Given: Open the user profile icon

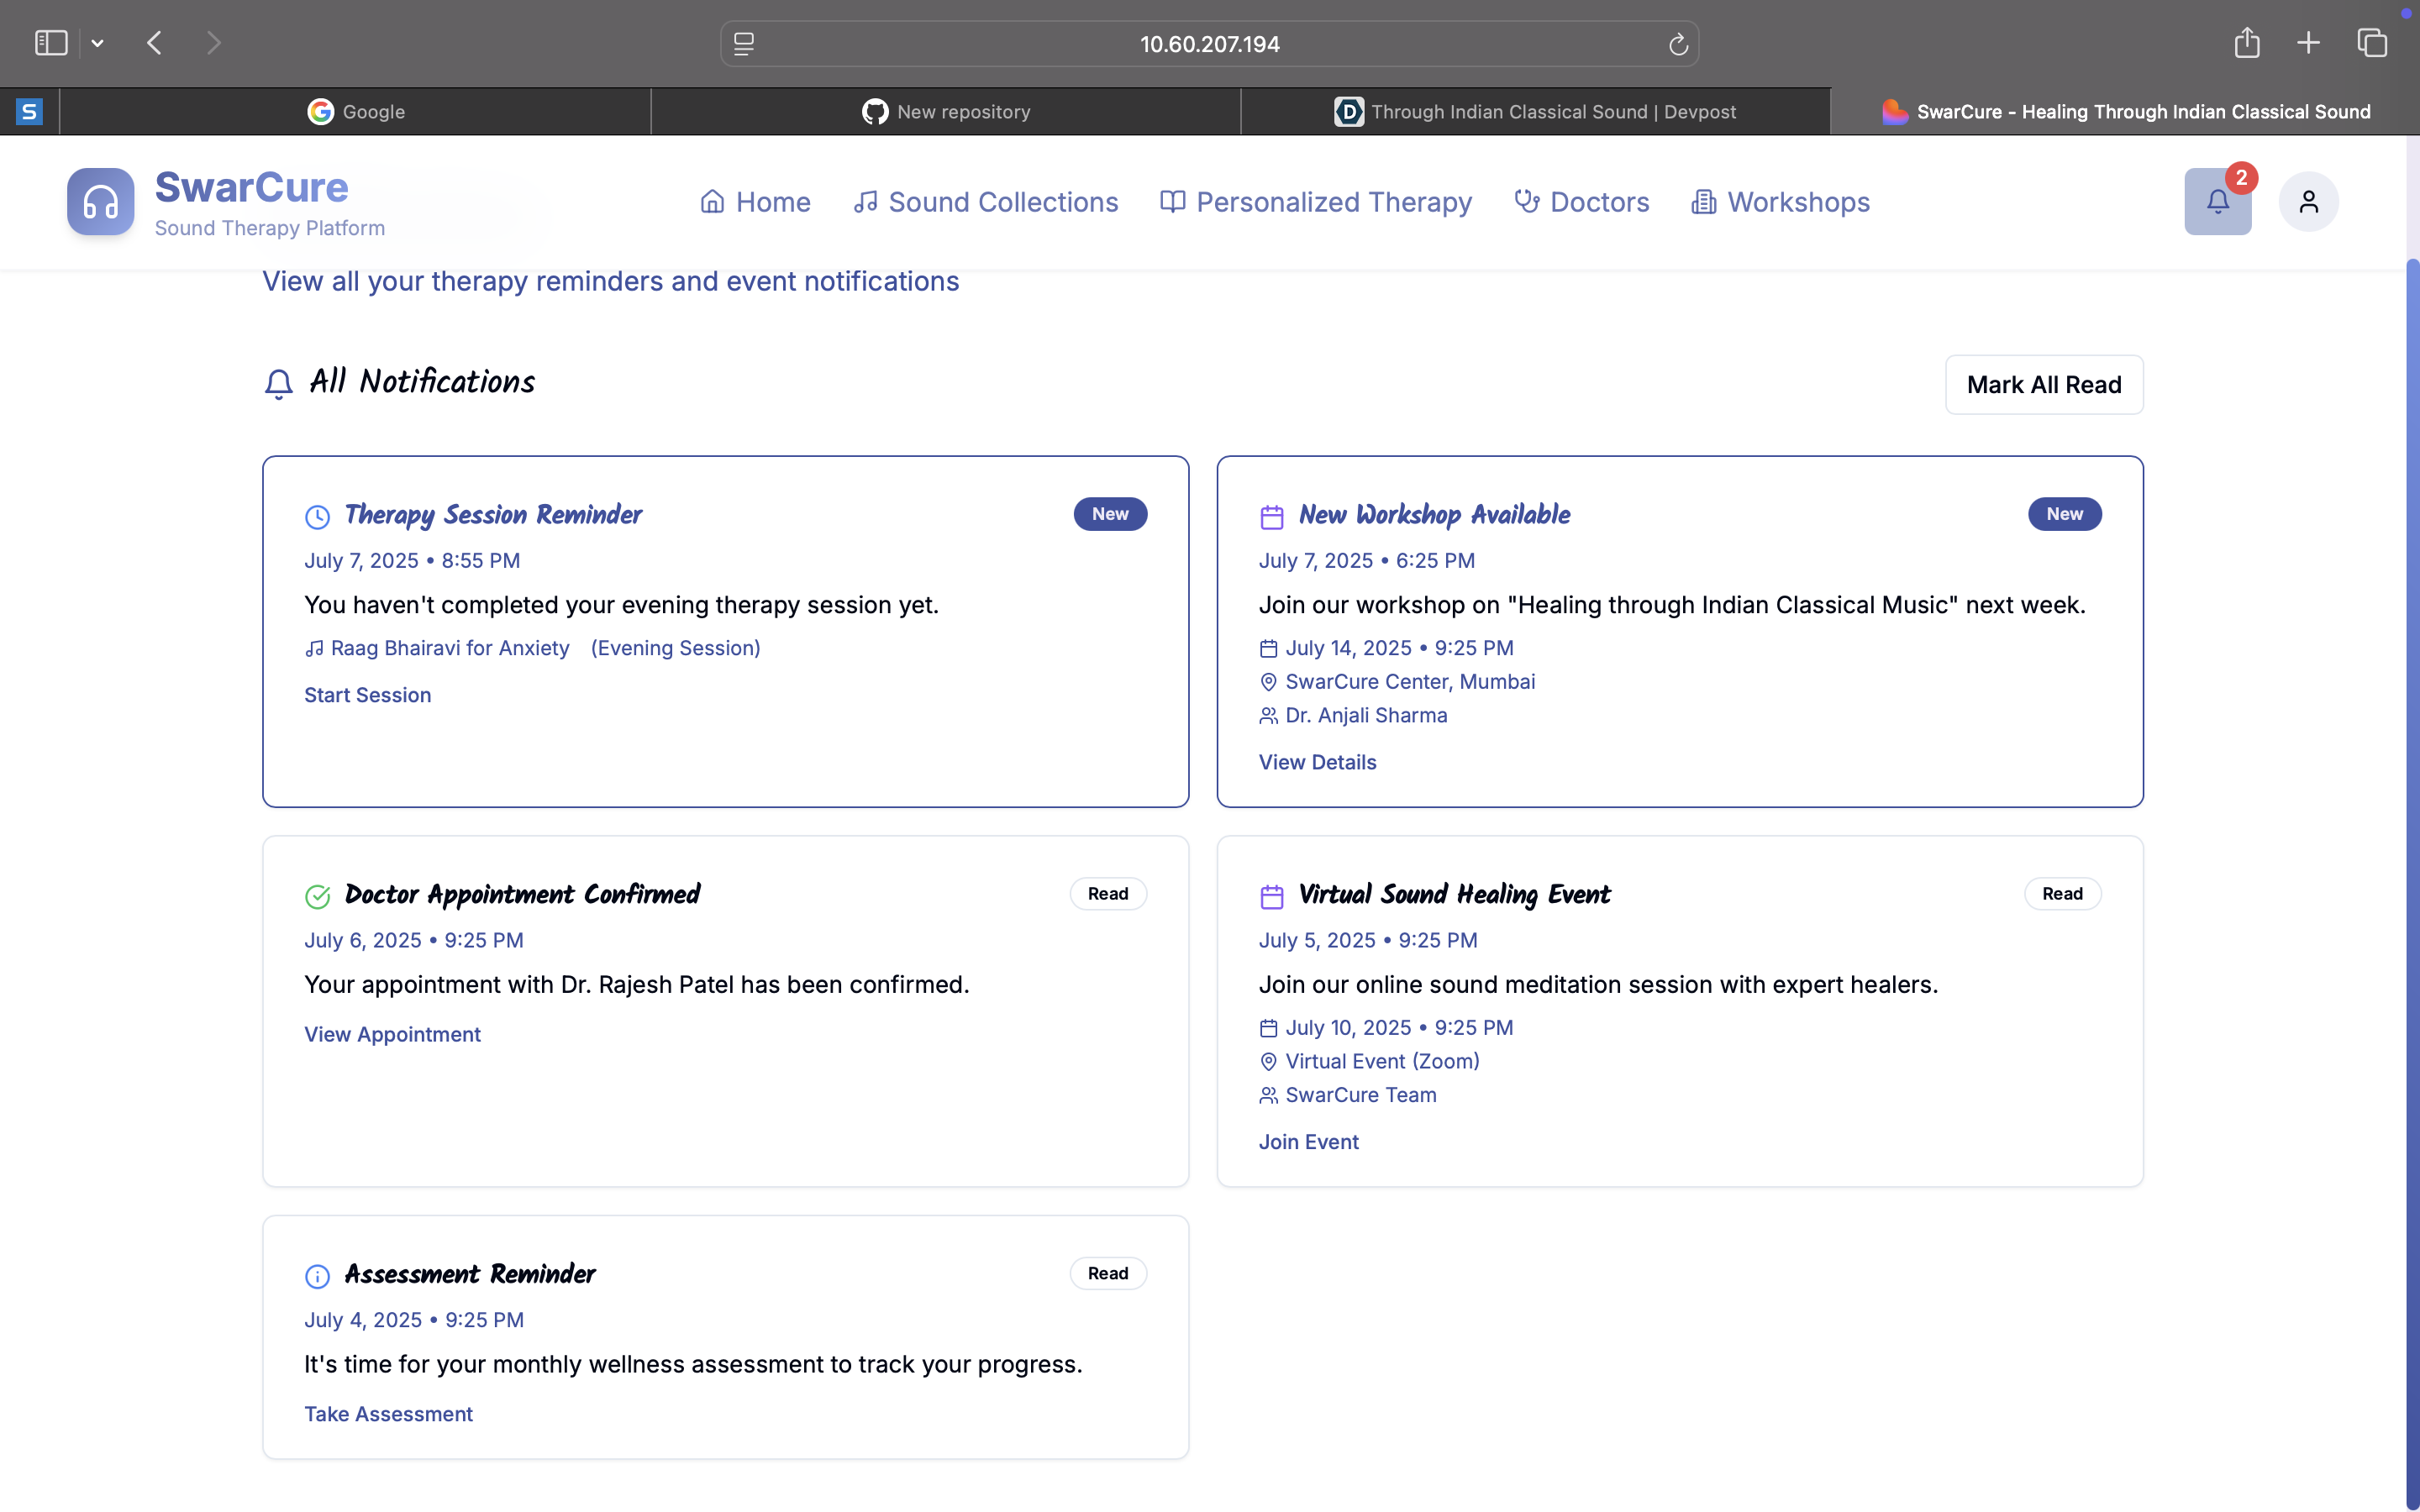Looking at the screenshot, I should [x=2307, y=202].
